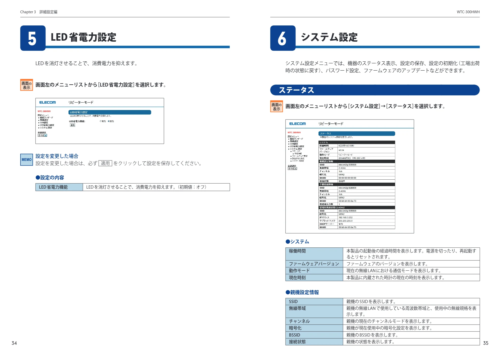Open LAN設定 in status screenshot menu
Viewport: 500px width, 354px height.
pos(294,144)
